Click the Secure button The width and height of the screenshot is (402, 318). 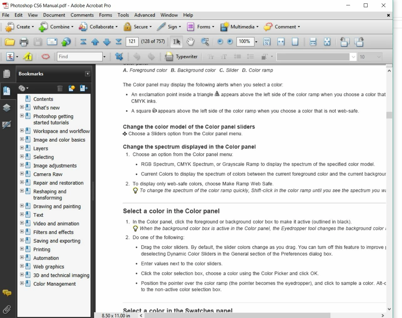click(x=137, y=27)
